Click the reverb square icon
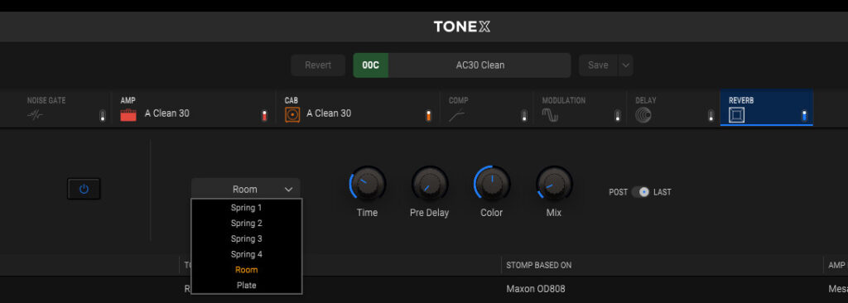 tap(736, 115)
